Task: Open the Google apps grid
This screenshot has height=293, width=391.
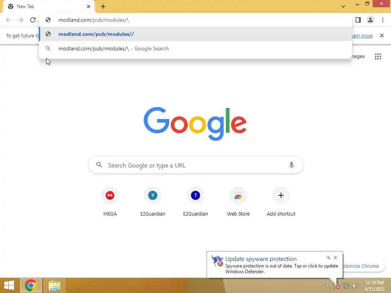Action: (x=378, y=56)
